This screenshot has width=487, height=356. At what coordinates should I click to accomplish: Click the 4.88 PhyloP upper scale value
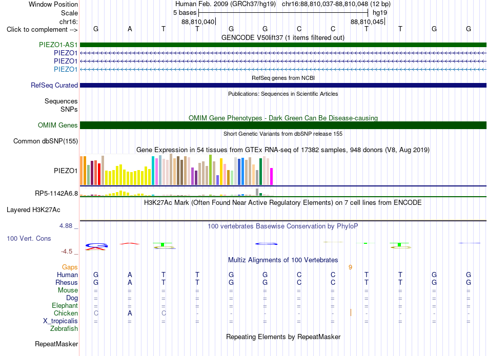tap(66, 226)
